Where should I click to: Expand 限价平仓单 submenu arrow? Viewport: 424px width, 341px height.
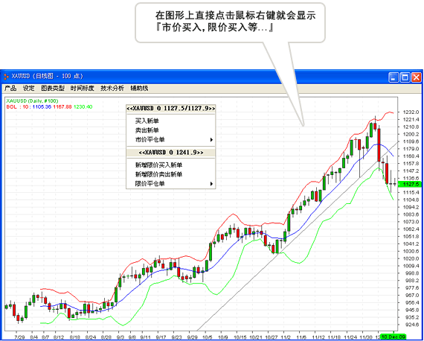coord(211,184)
